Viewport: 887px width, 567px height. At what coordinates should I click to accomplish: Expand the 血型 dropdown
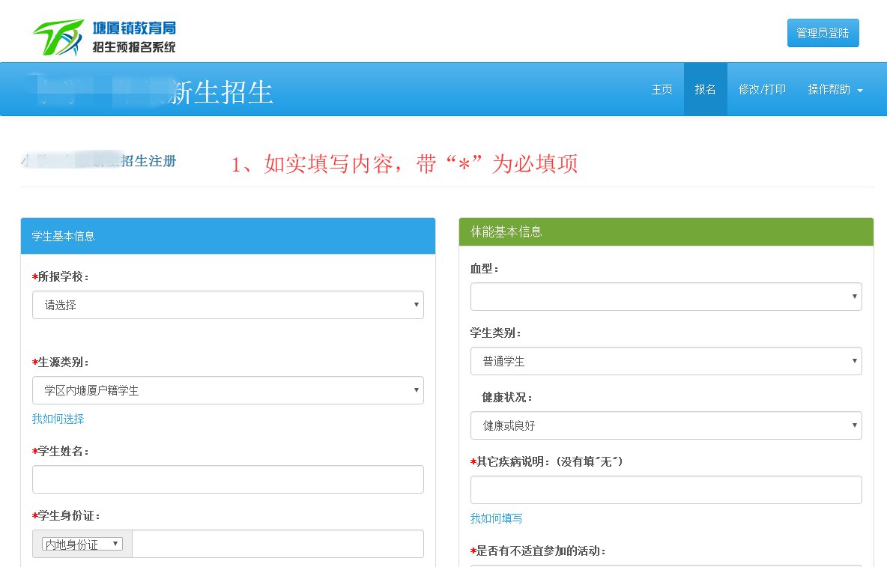(x=666, y=297)
